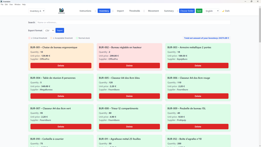Delete BUR-007 Classeur A4 vert
This screenshot has width=261, height=147.
pyautogui.click(x=61, y=126)
